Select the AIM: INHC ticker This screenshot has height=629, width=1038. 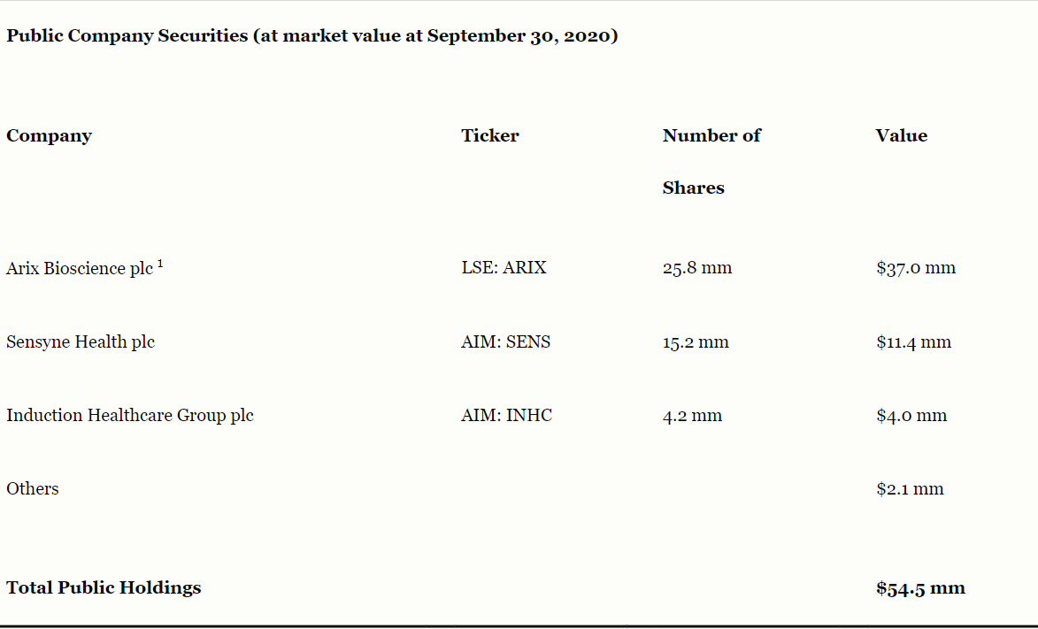tap(506, 415)
